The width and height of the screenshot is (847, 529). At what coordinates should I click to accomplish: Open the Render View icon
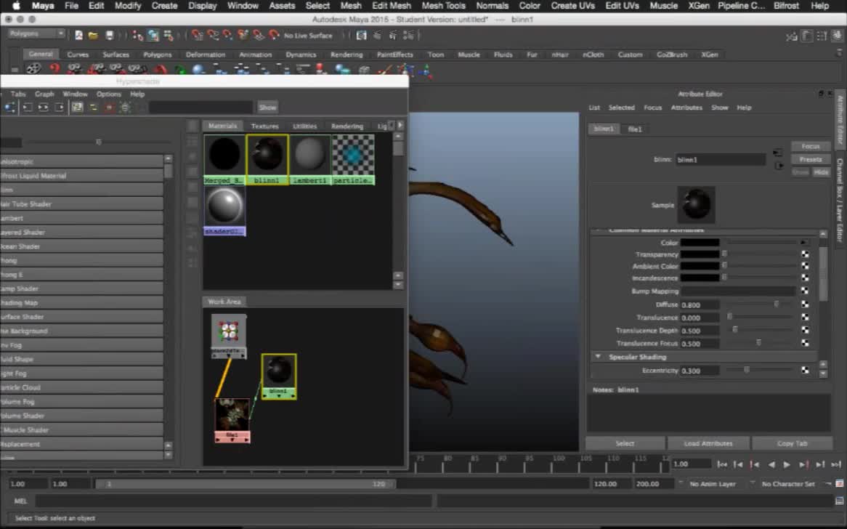click(x=361, y=36)
